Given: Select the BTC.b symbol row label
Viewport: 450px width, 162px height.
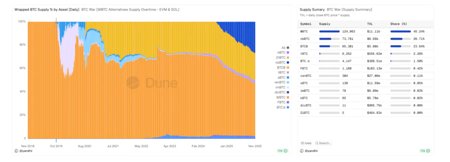Looking at the screenshot, I should 305,61.
